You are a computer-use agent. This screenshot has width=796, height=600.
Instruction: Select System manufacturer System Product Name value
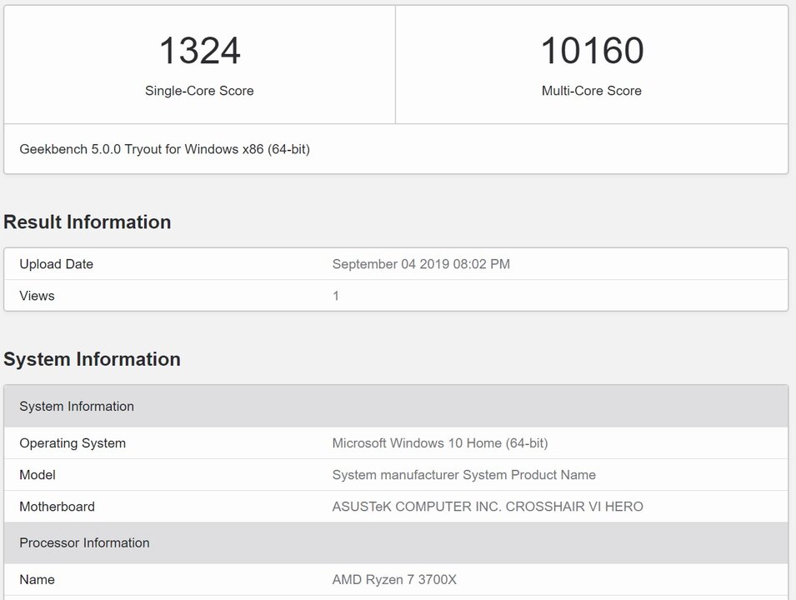tap(464, 475)
